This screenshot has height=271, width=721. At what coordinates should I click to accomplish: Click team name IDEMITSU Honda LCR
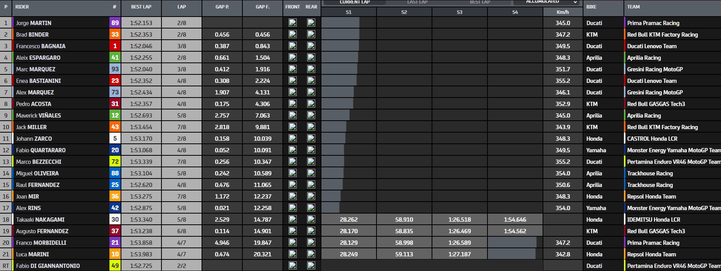[x=654, y=219]
